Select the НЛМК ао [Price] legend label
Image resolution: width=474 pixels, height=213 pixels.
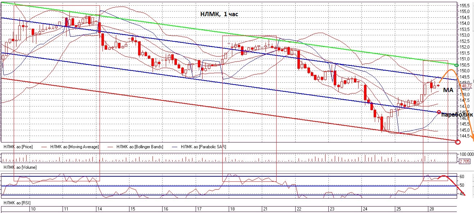18,147
